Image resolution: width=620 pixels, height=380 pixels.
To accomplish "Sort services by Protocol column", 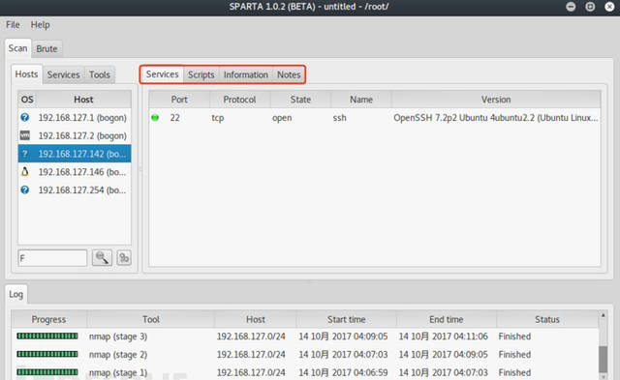I will pyautogui.click(x=239, y=100).
